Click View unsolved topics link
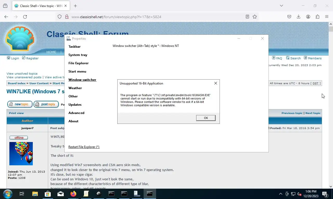 [x=22, y=74]
